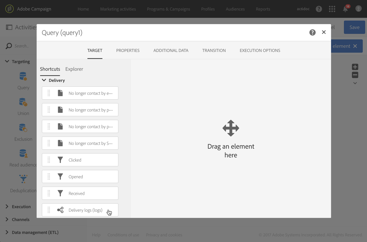The height and width of the screenshot is (242, 367).
Task: Select the No longer contact by e… item
Action: (x=80, y=93)
